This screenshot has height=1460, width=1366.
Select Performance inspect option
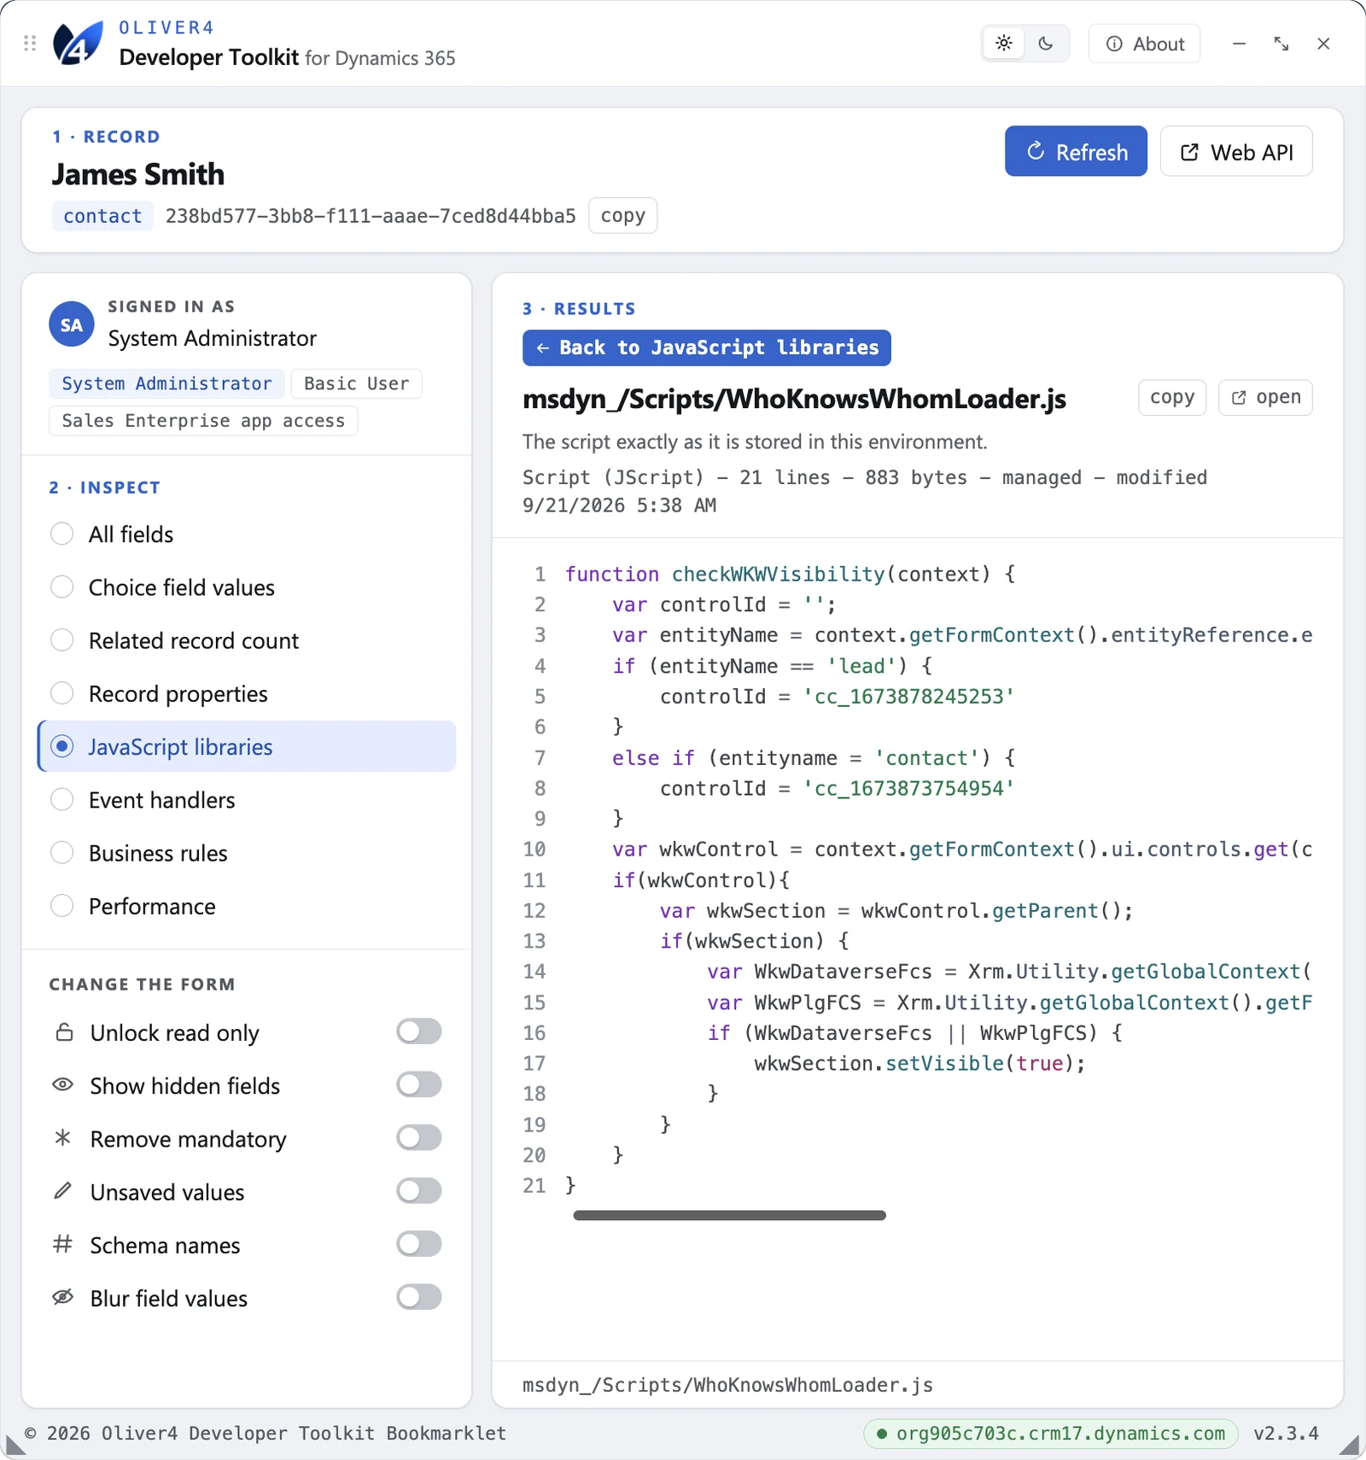248,906
